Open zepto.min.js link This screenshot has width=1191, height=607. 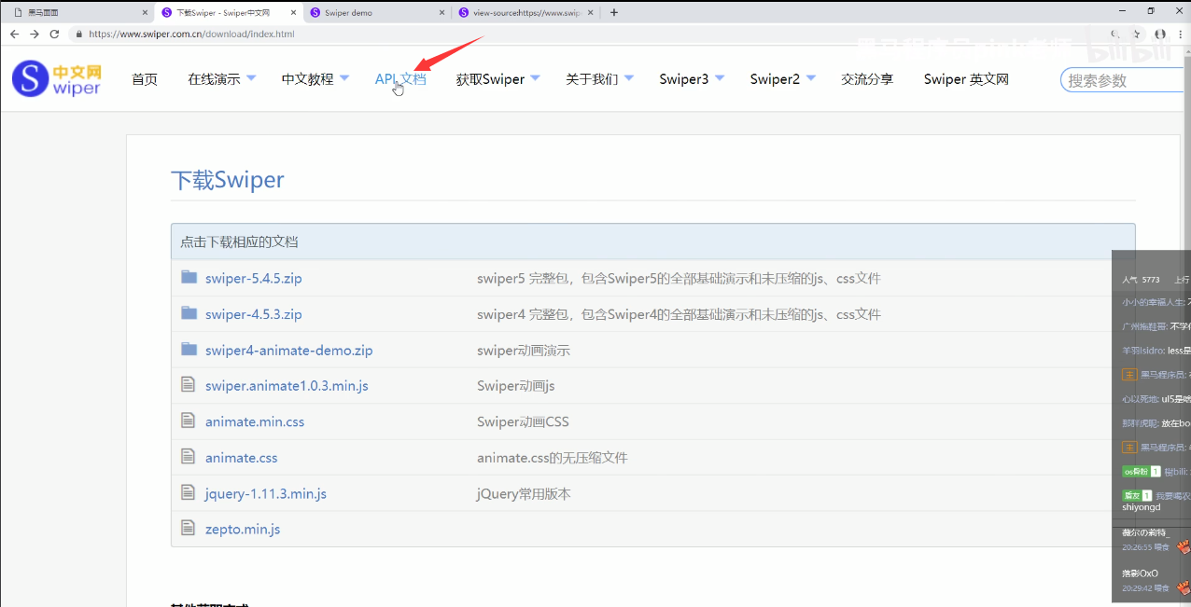[x=243, y=529]
